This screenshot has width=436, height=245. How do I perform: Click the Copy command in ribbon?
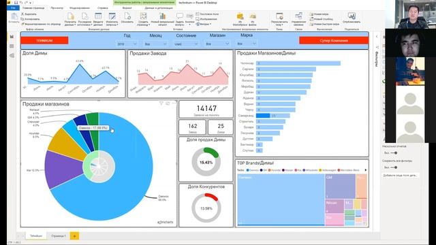(30, 19)
